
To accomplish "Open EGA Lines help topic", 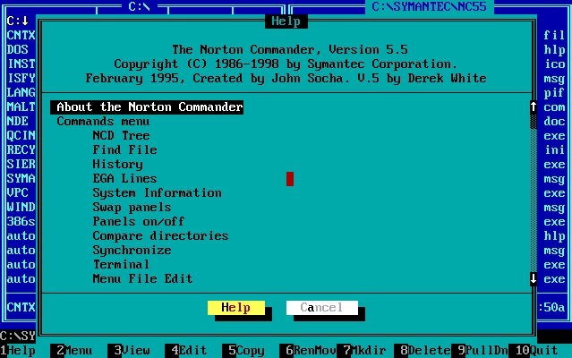I will 124,179.
